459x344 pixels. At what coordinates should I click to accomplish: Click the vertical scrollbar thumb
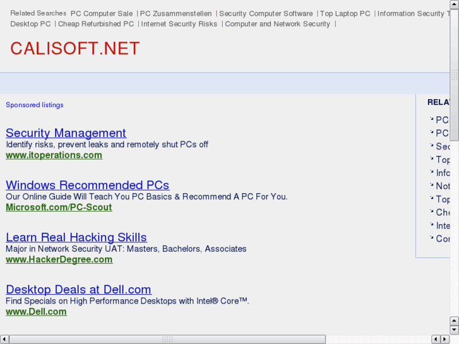(454, 75)
